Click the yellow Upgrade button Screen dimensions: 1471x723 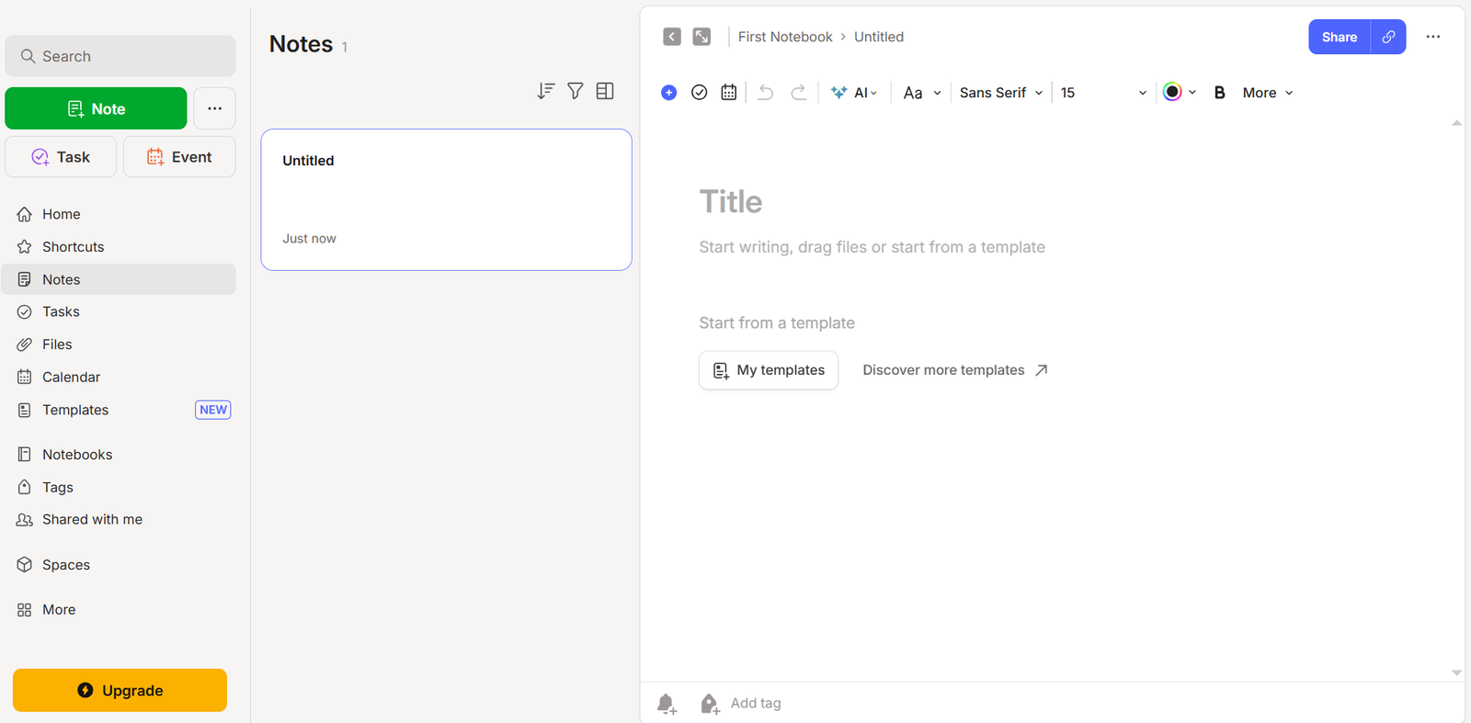point(120,690)
